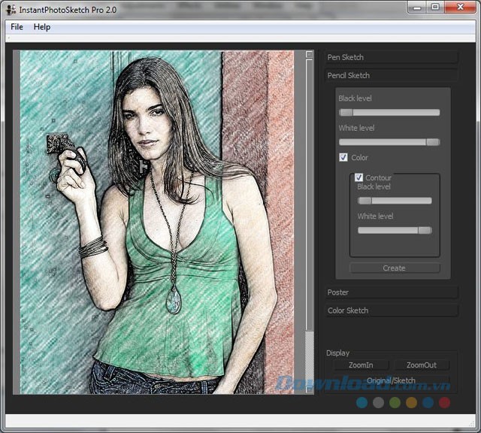Click the red circle icon
This screenshot has width=481, height=433.
coord(444,403)
